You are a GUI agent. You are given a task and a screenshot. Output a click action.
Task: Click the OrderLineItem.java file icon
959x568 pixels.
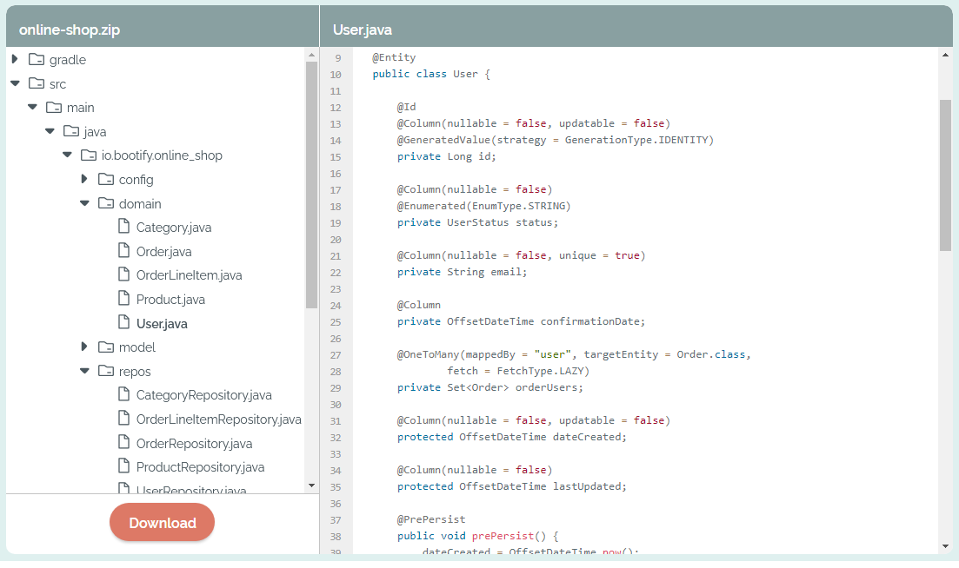pos(124,274)
